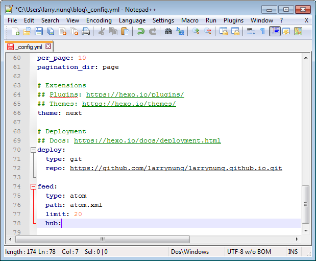
Task: Open the Run menu
Action: [x=211, y=20]
